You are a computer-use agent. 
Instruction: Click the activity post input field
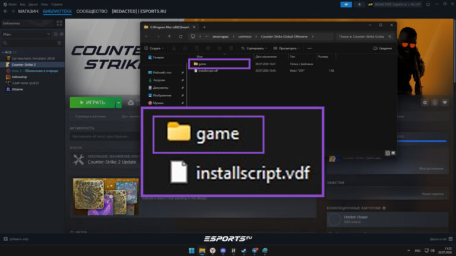104,136
